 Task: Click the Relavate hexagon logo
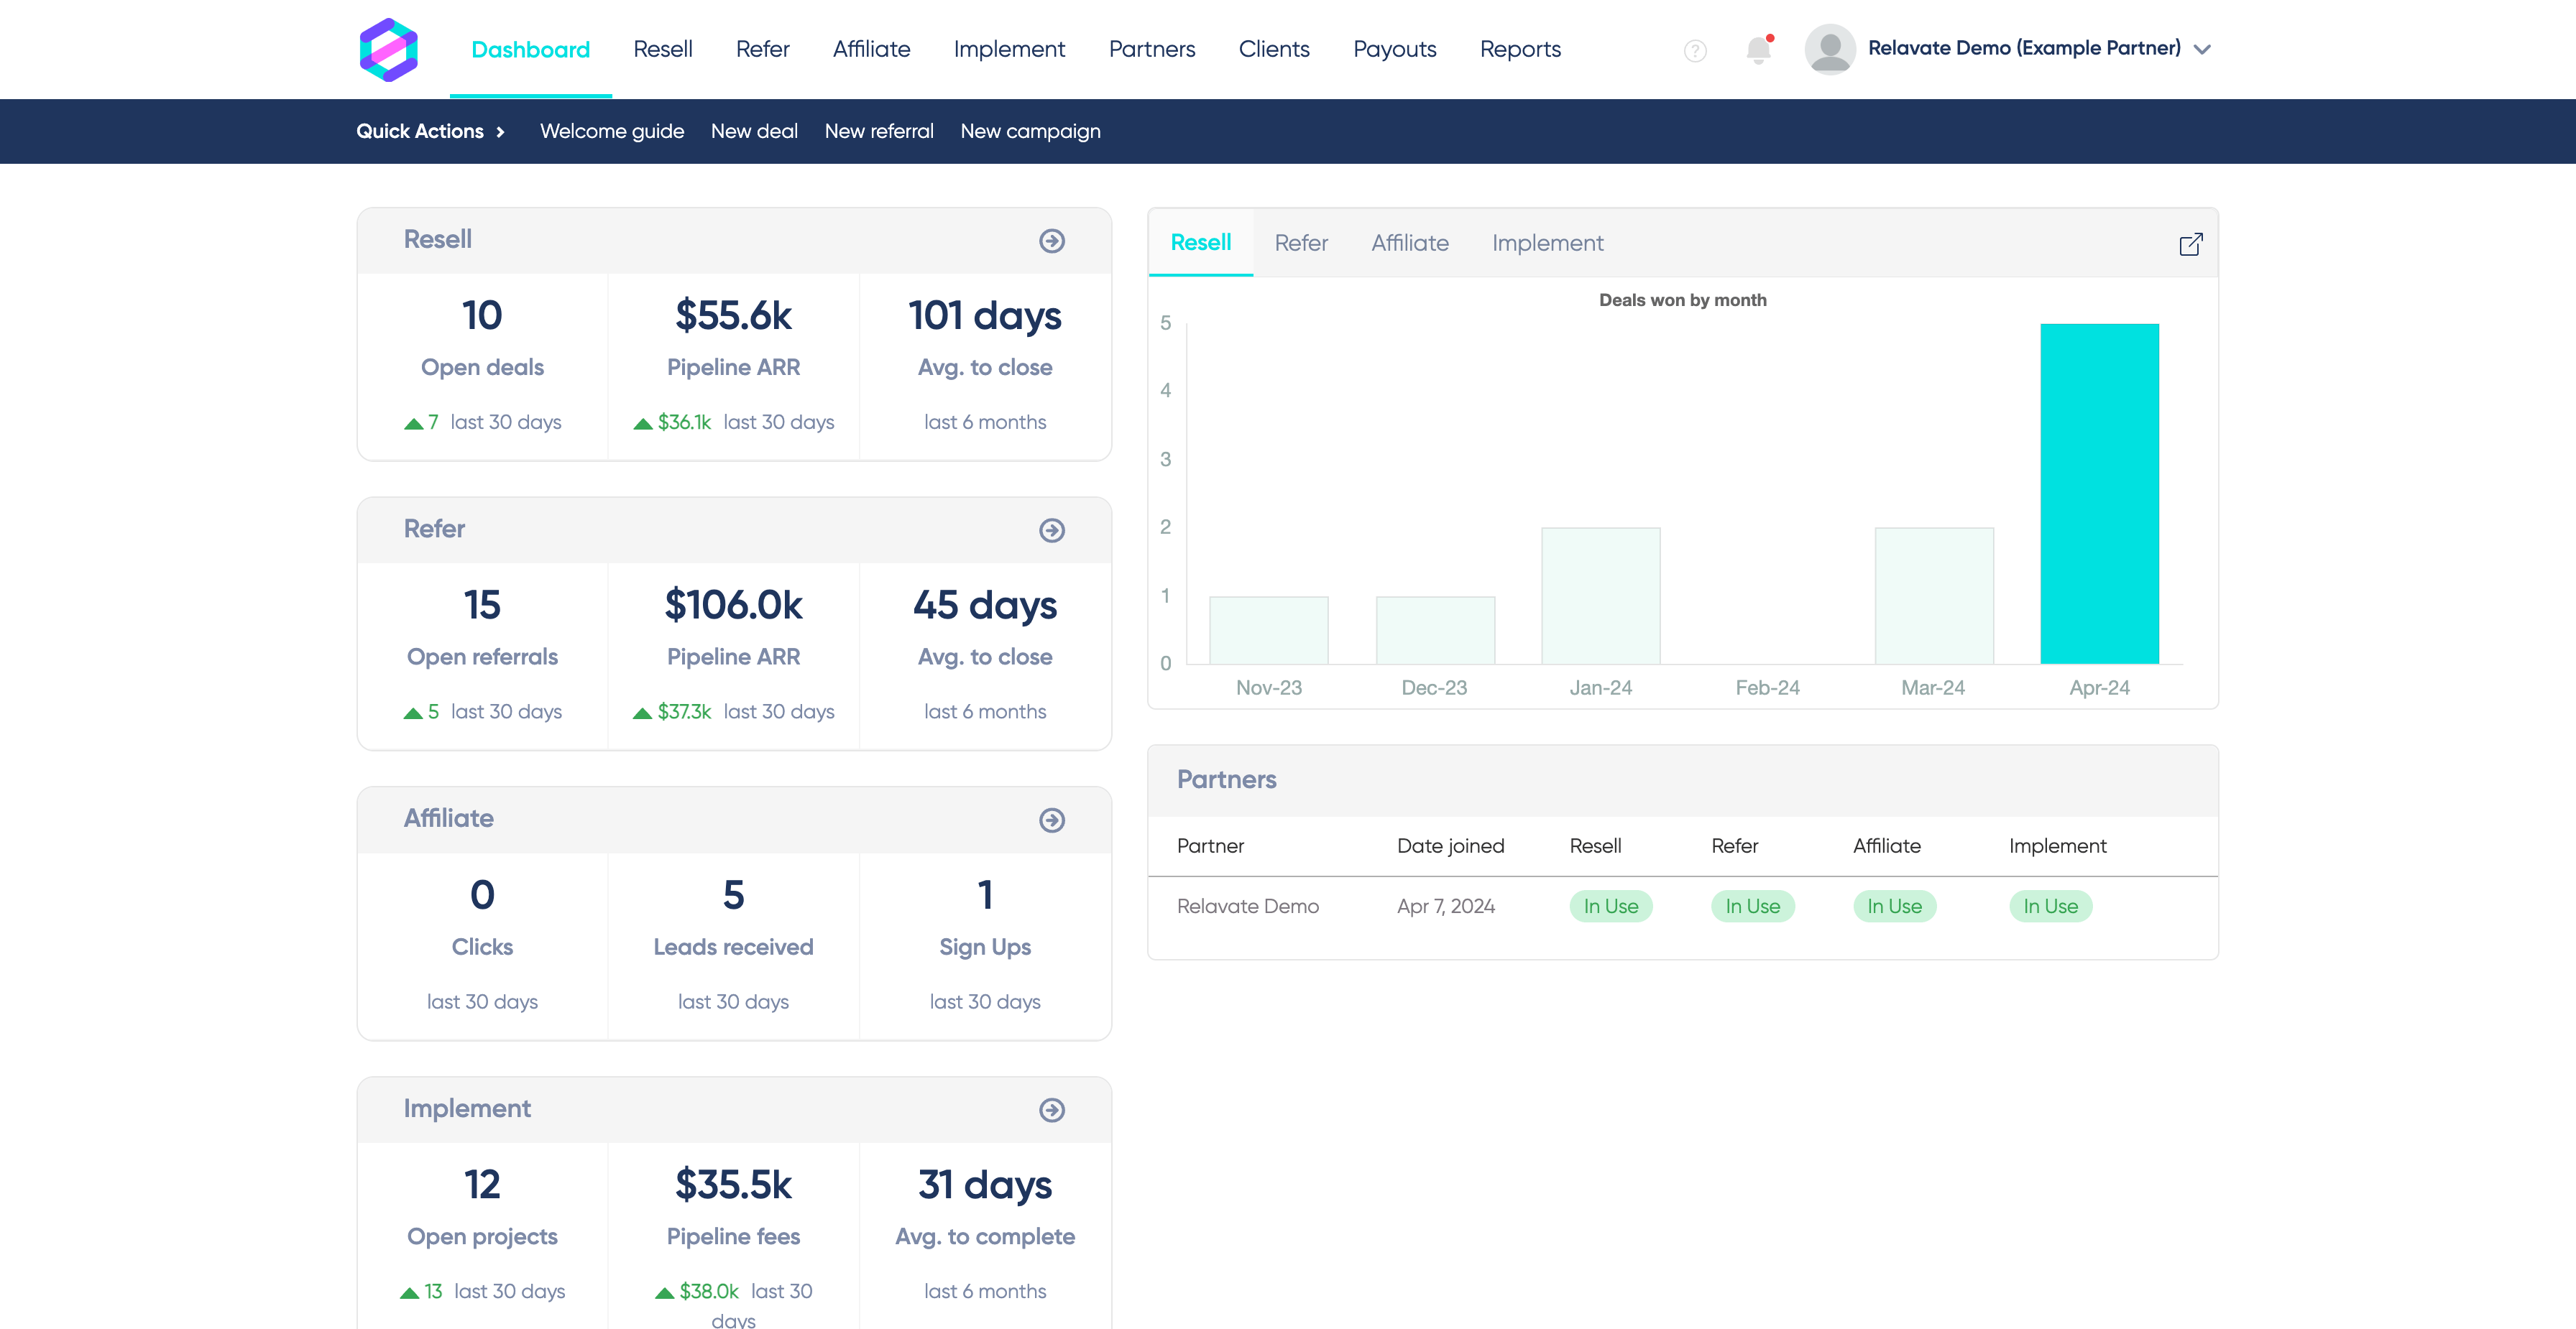point(388,49)
